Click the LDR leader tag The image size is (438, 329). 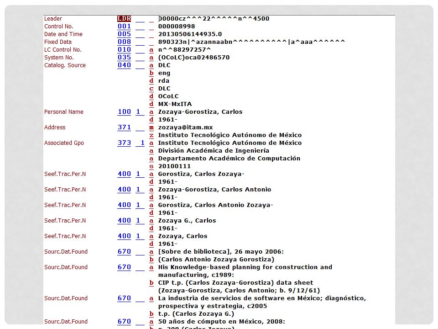(124, 18)
